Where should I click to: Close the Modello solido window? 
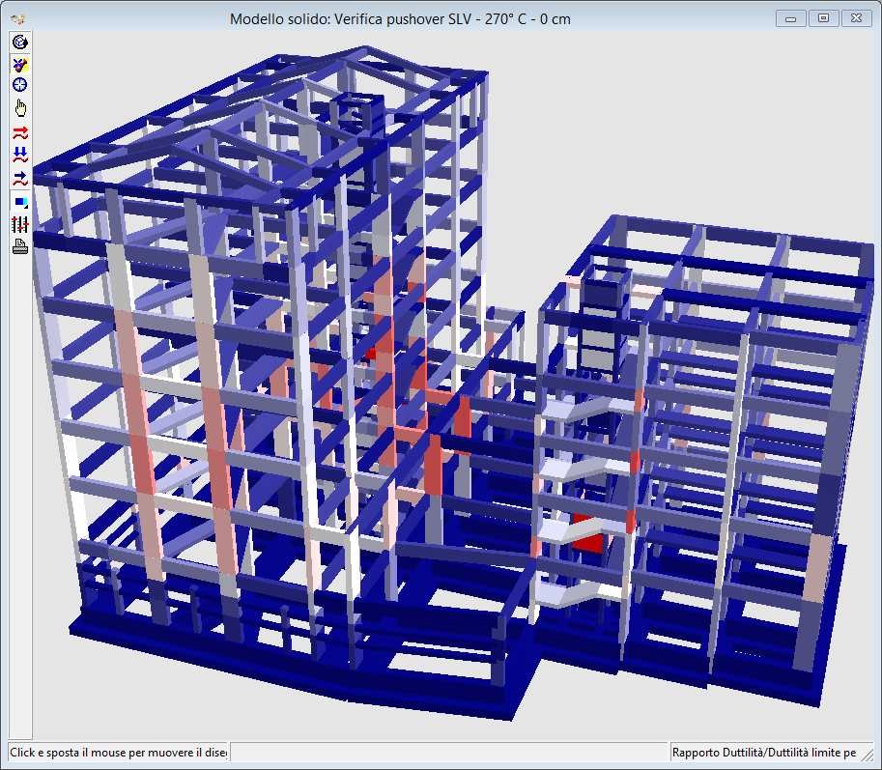[x=856, y=18]
